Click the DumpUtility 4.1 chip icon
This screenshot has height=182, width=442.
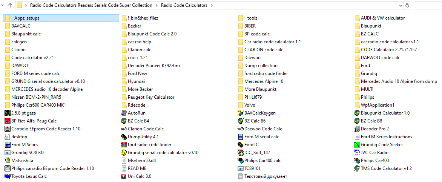(x=123, y=137)
